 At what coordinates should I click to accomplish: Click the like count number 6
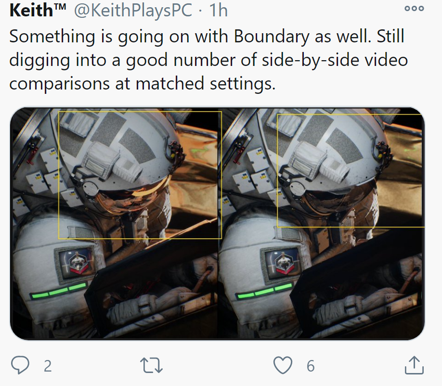point(311,366)
